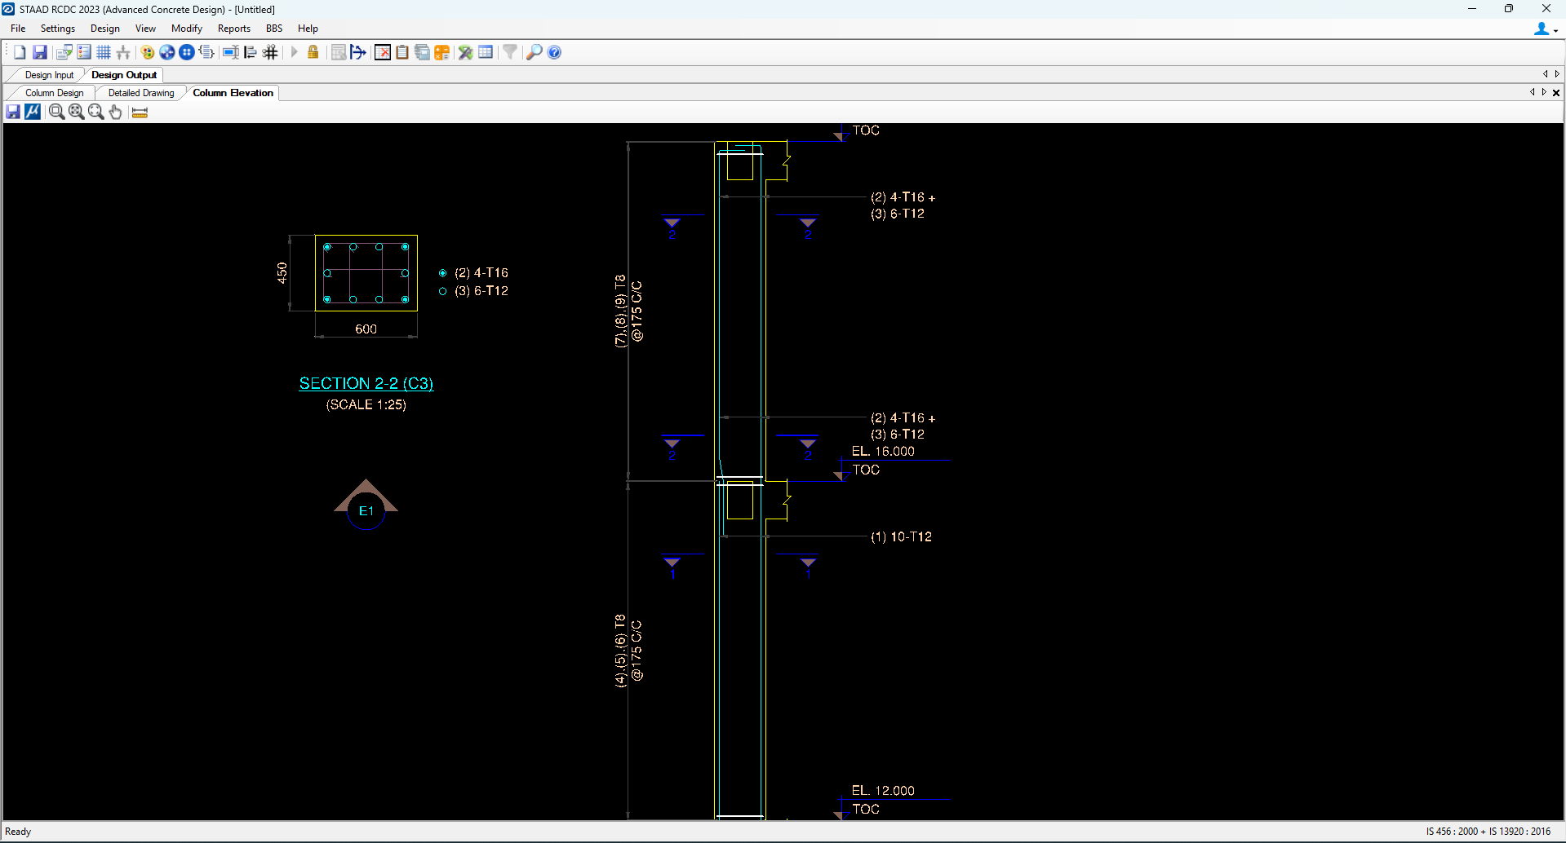Click the magnifier search icon in main toolbar
Screen dimensions: 1566x843
pos(534,52)
